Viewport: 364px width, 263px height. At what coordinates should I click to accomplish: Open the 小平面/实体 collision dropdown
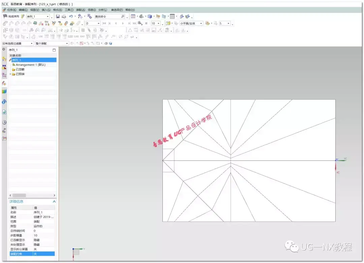(x=201, y=24)
